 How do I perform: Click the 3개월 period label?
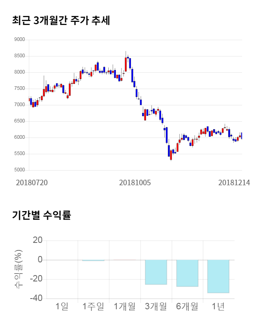click(156, 306)
